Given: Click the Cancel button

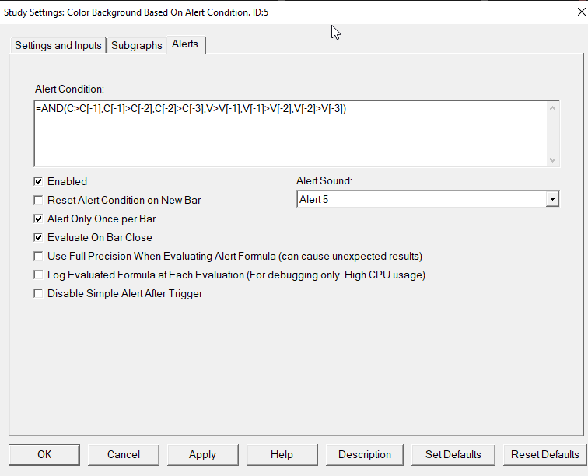Looking at the screenshot, I should (x=124, y=455).
